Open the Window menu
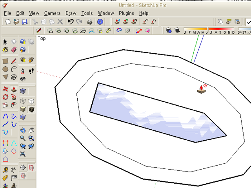This screenshot has height=188, width=251. pos(106,13)
